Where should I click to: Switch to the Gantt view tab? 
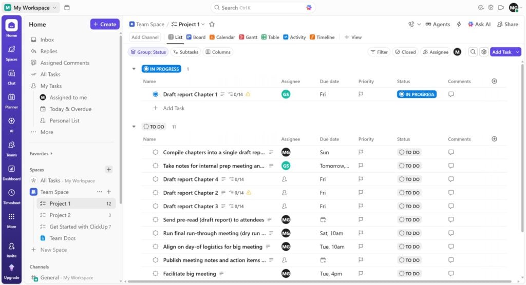pyautogui.click(x=248, y=37)
